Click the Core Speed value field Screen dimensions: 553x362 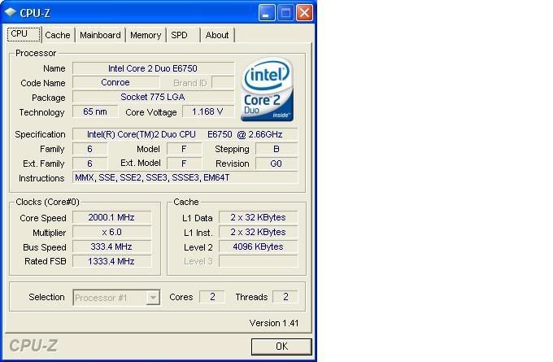point(112,217)
